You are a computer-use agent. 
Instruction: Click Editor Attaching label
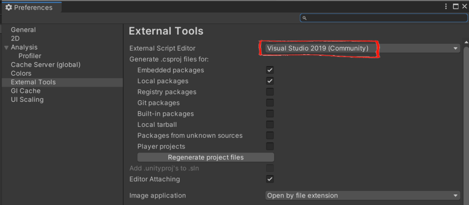click(155, 179)
